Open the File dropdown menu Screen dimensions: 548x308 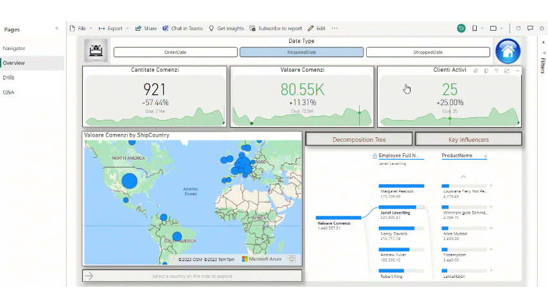81,28
